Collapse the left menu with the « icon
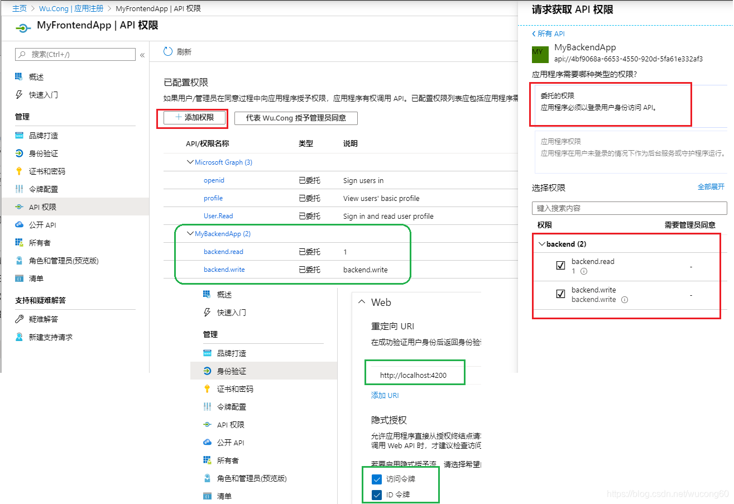The height and width of the screenshot is (504, 734). [142, 55]
